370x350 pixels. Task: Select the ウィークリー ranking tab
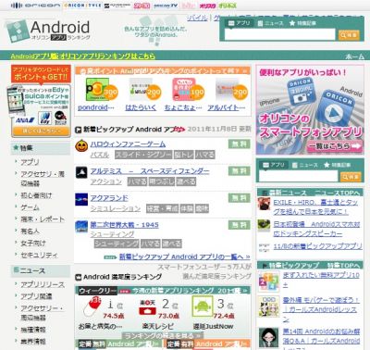[x=97, y=291]
